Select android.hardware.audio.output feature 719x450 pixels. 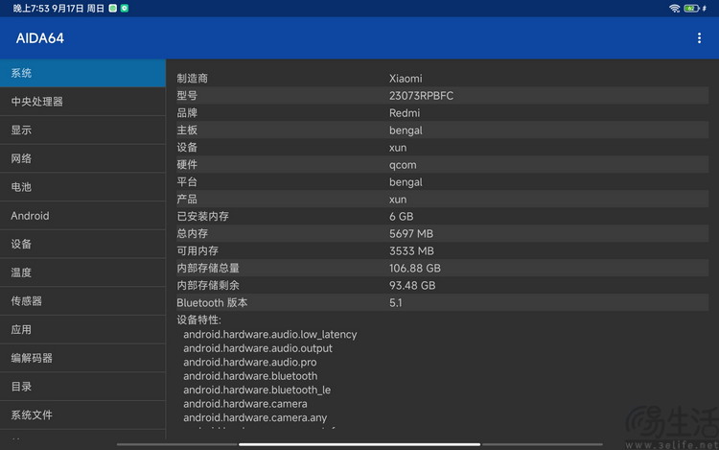258,348
